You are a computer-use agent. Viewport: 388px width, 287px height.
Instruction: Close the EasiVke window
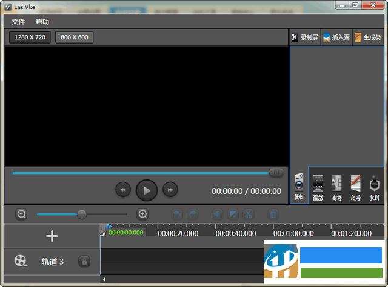click(373, 5)
